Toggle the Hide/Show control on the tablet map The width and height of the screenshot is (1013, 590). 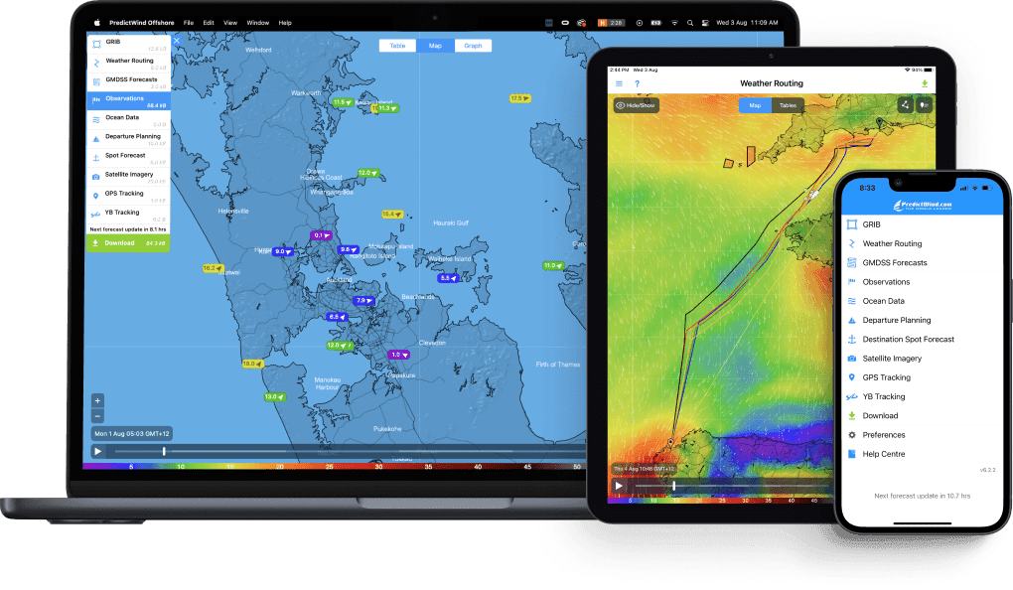637,104
